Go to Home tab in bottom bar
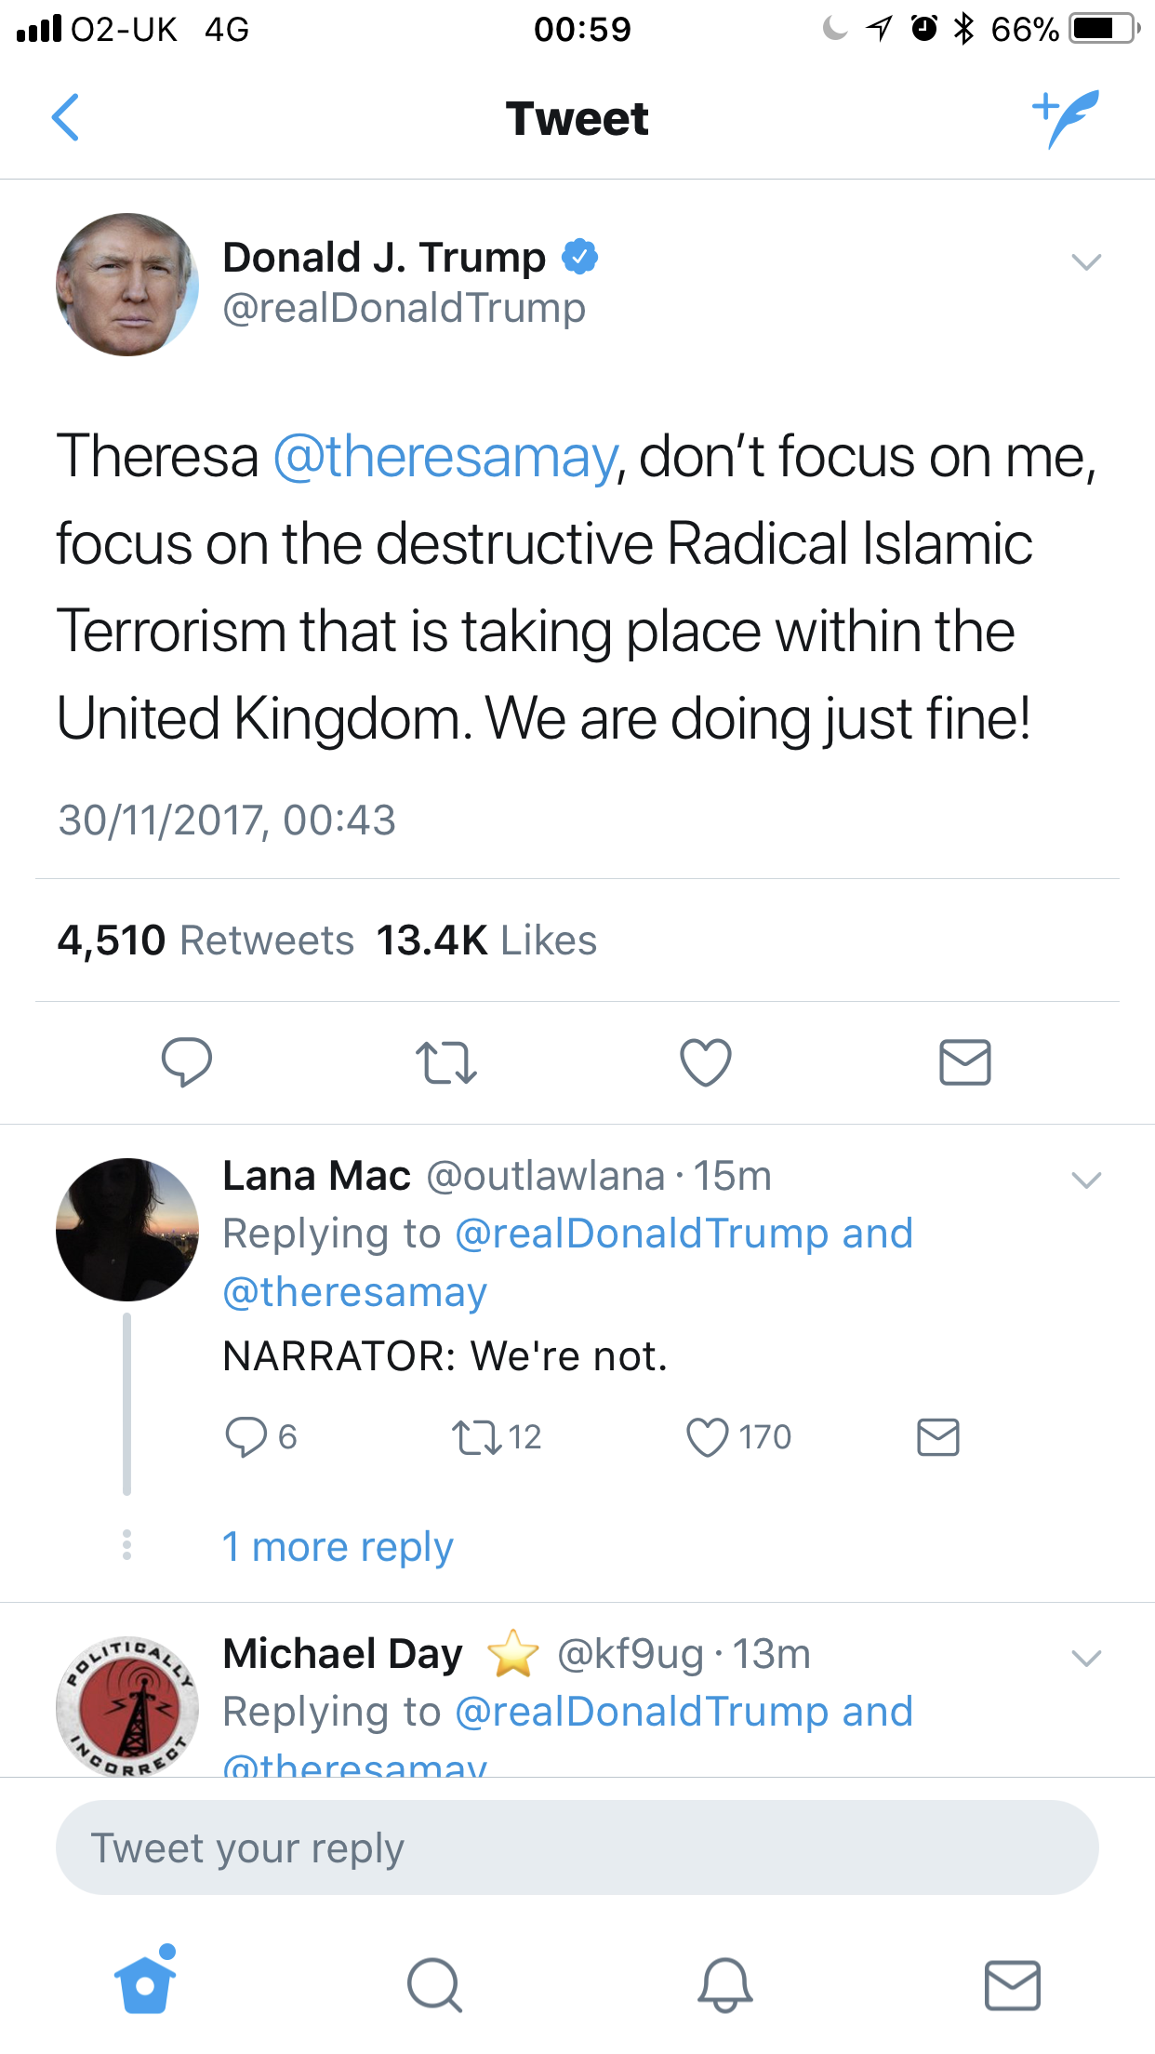This screenshot has height=2054, width=1155. coord(145,1983)
